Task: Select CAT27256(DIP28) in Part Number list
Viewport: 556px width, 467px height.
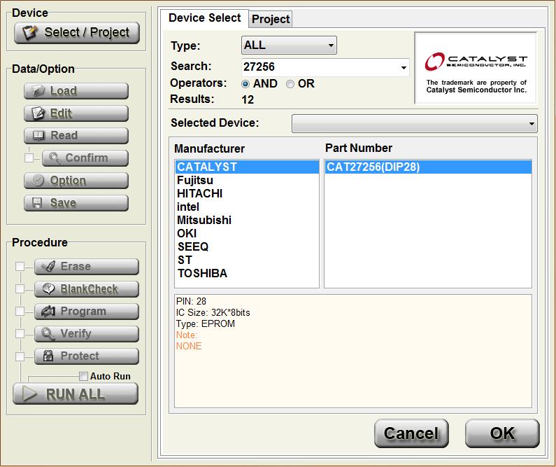Action: 373,167
